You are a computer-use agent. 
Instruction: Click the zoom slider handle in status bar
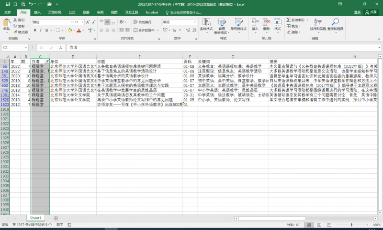pyautogui.click(x=351, y=225)
